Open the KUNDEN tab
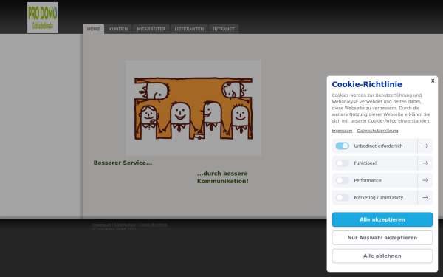The width and height of the screenshot is (443, 277). coord(118,29)
